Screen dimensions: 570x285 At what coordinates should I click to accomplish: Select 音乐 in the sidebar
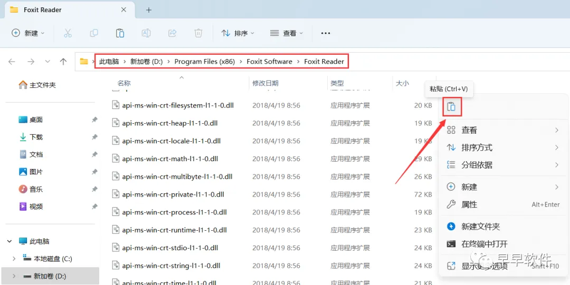pos(31,189)
